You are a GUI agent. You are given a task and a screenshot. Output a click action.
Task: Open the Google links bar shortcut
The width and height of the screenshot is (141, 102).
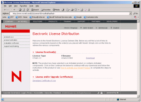[78, 17]
